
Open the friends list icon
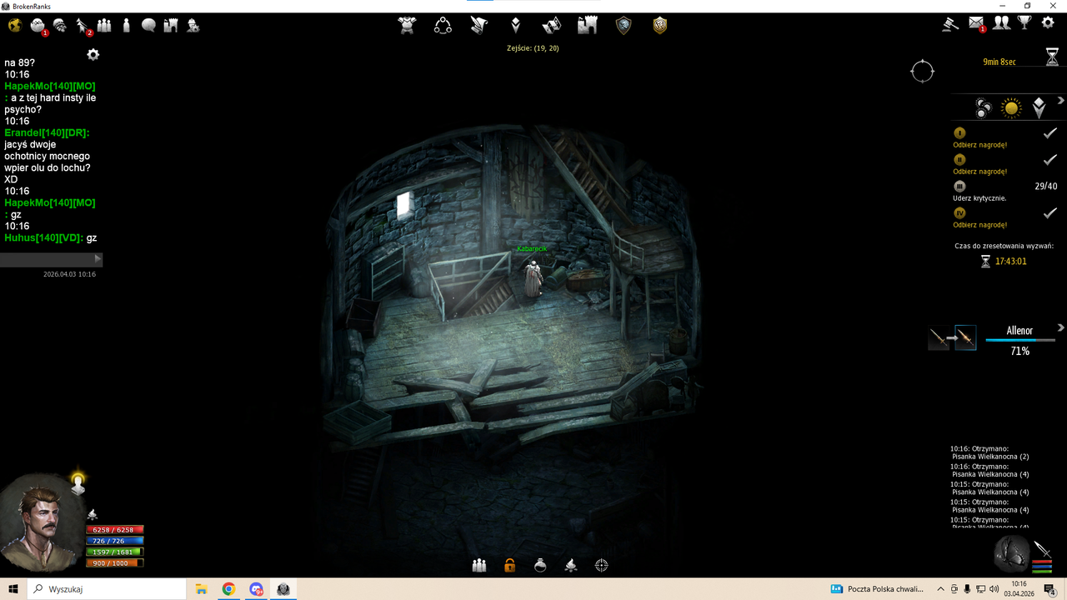pyautogui.click(x=1001, y=23)
